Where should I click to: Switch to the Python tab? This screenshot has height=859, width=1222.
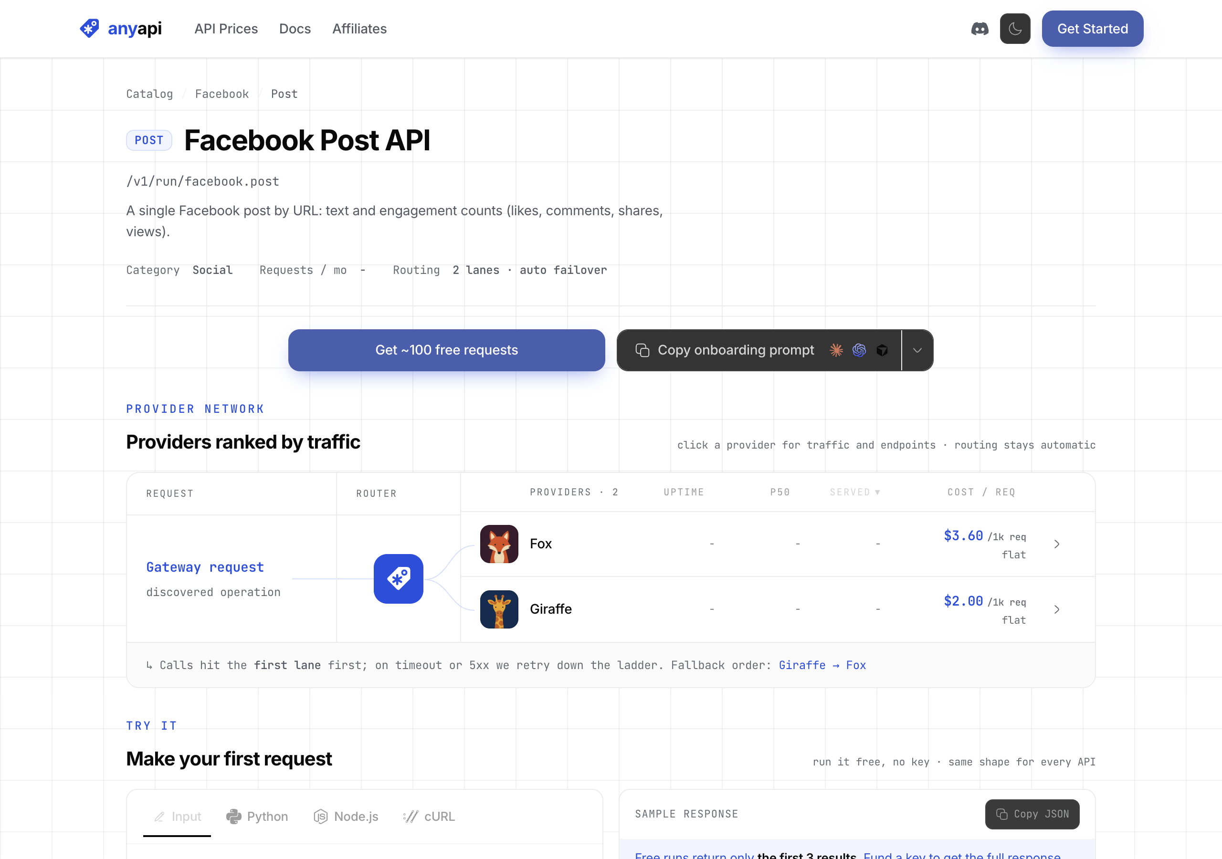257,817
